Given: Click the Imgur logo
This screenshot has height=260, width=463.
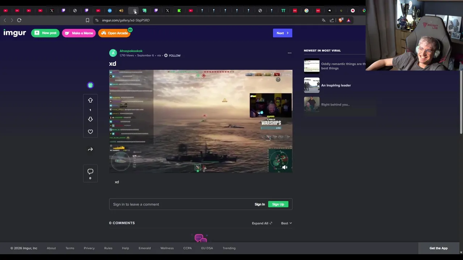Looking at the screenshot, I should coord(15,33).
